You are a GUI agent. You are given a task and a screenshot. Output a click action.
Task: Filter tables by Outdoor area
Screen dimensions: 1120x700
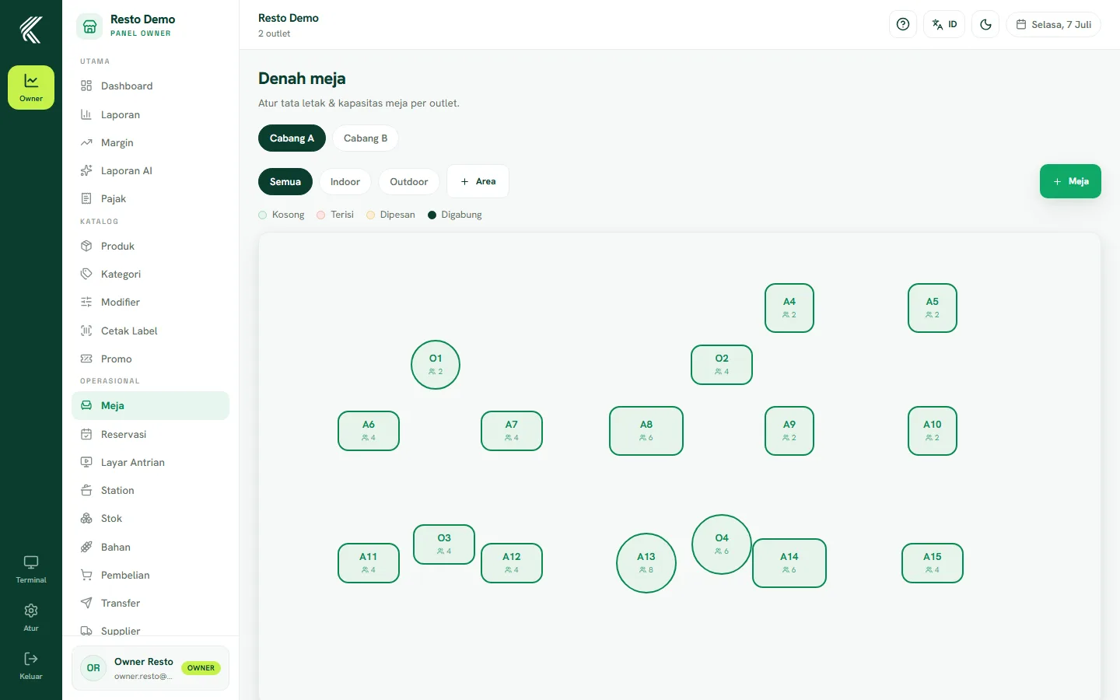tap(409, 182)
